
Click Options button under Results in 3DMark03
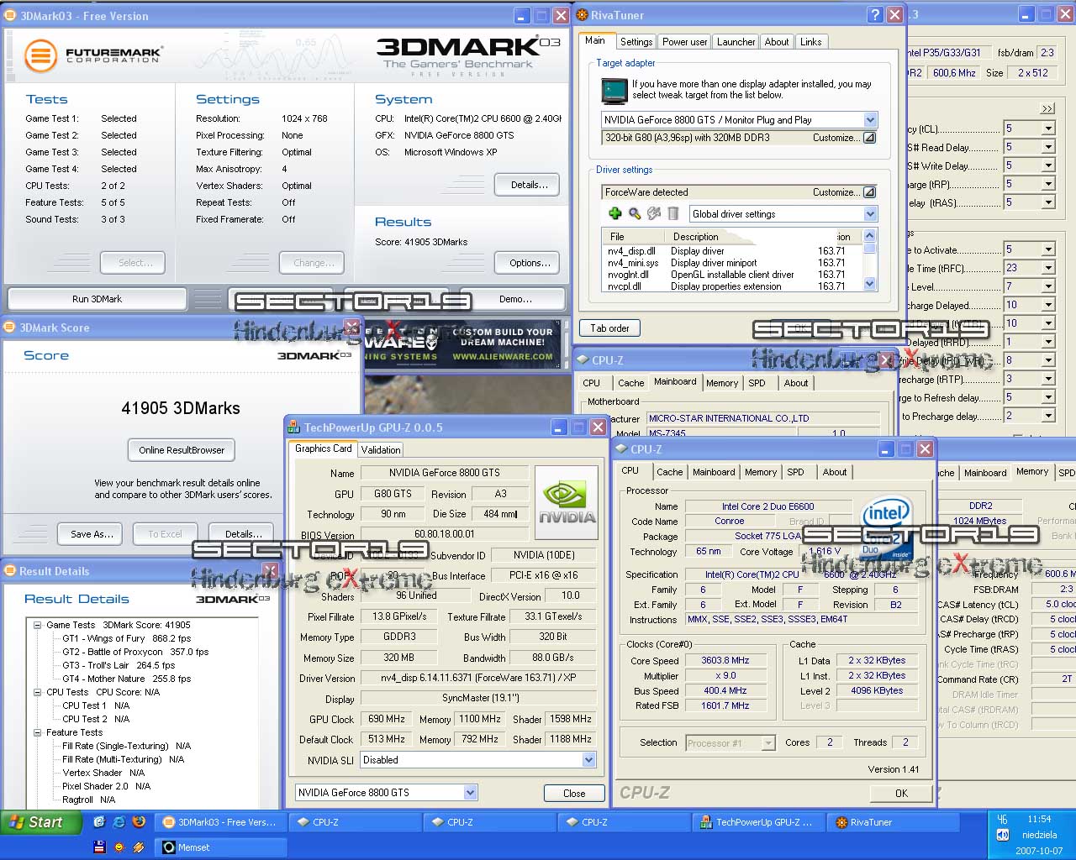(x=528, y=263)
